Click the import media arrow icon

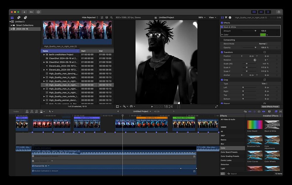[x=25, y=12]
